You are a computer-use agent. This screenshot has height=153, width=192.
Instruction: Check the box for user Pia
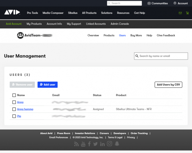(x=14, y=116)
